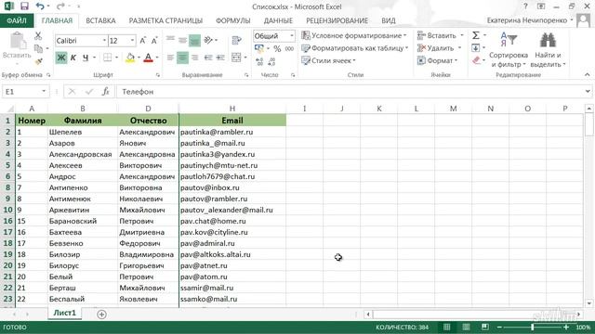
Task: Switch to Page Layout view icon
Action: (466, 327)
